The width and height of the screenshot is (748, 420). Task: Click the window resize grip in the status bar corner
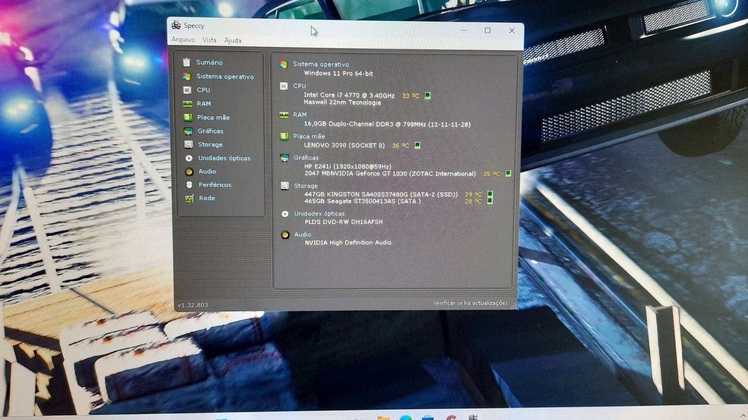[x=514, y=306]
